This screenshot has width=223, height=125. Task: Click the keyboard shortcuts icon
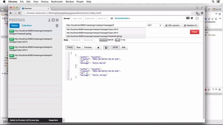pyautogui.click(x=188, y=18)
